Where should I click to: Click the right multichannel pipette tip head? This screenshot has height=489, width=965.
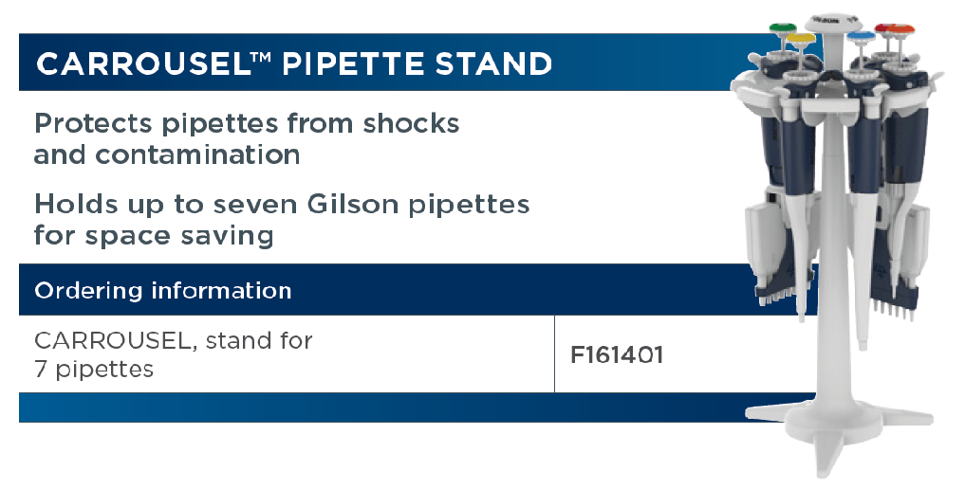[893, 298]
